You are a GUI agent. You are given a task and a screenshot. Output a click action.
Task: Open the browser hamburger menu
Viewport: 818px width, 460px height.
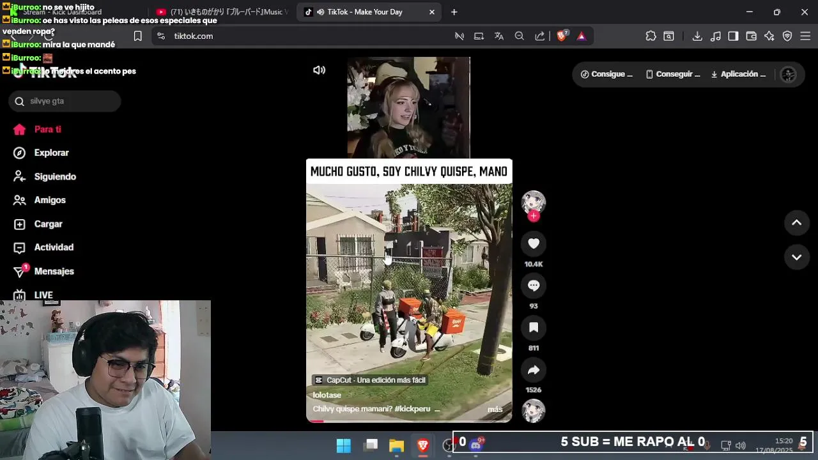click(805, 36)
